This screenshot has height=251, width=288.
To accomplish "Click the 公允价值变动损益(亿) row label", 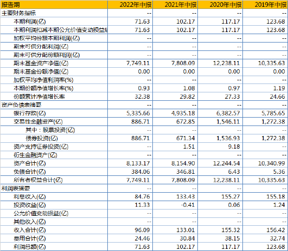I will (41, 213).
